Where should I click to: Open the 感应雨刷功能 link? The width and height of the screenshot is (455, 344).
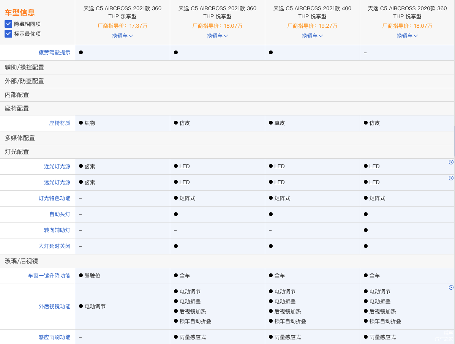click(x=55, y=337)
